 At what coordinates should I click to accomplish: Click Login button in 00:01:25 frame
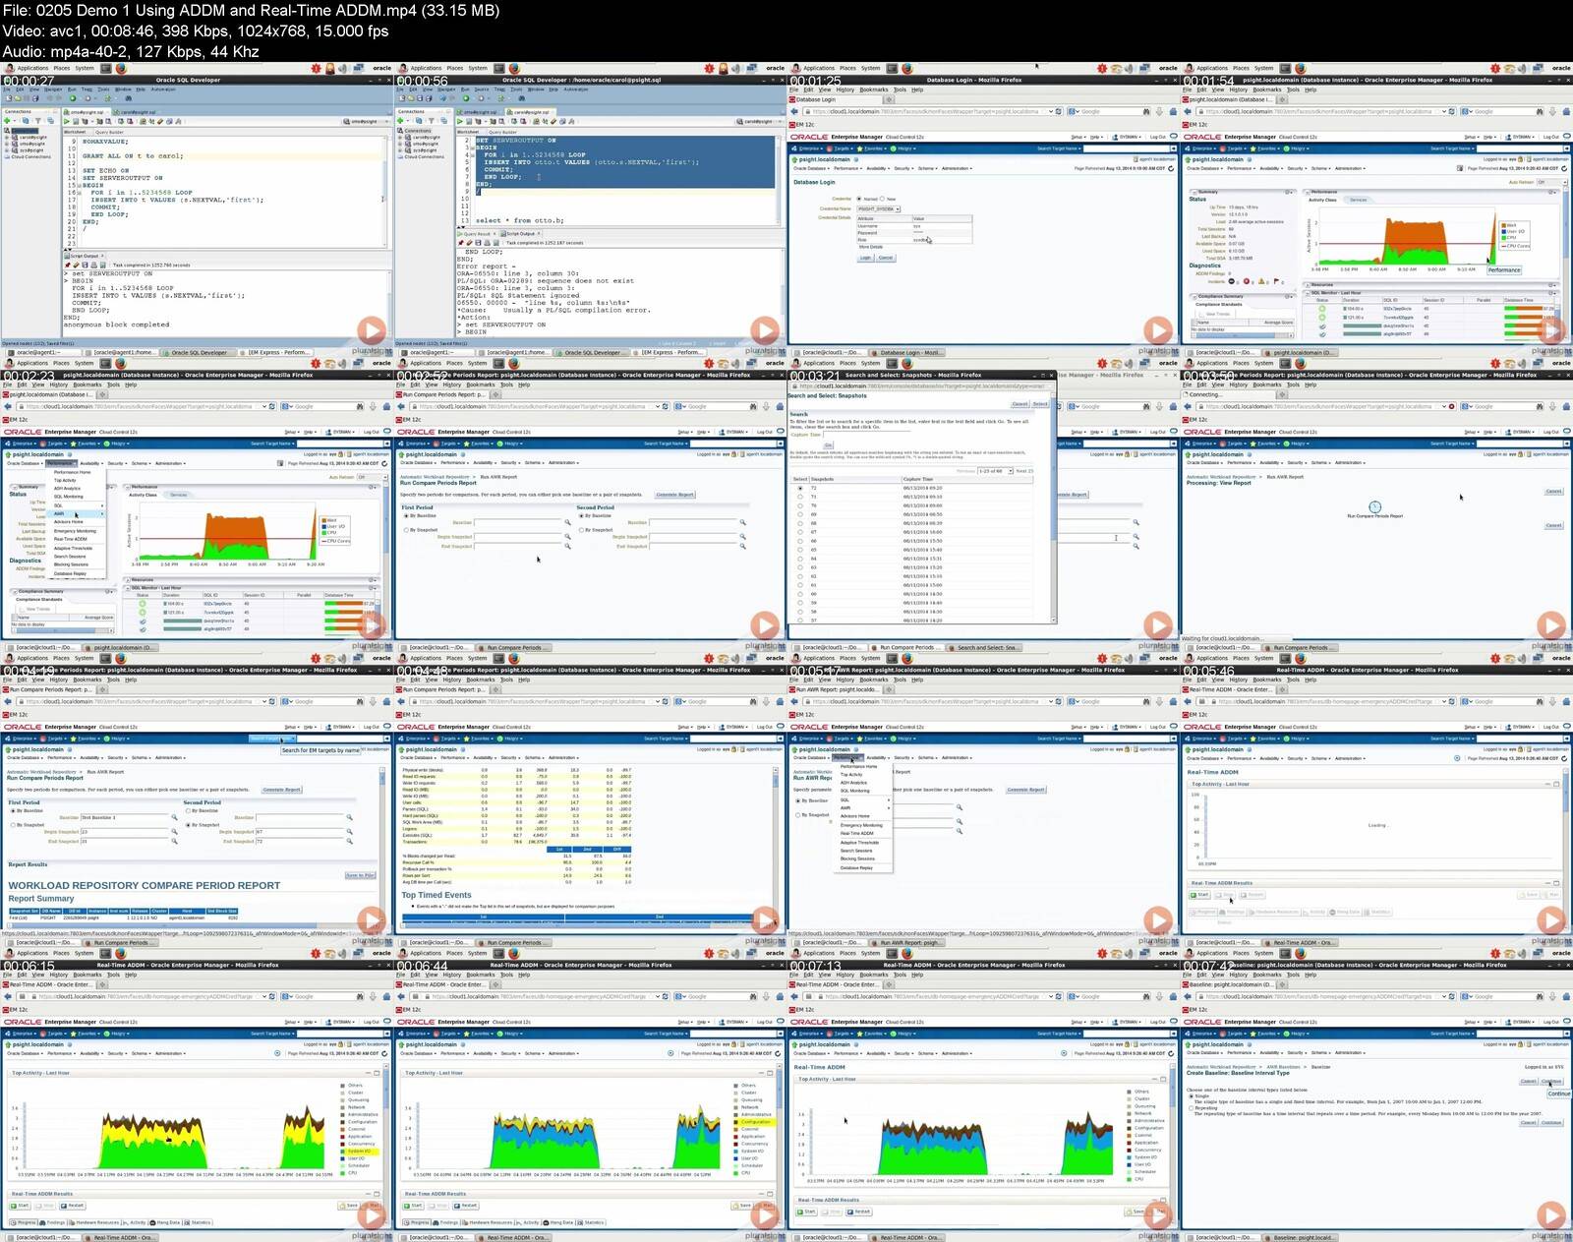tap(865, 258)
